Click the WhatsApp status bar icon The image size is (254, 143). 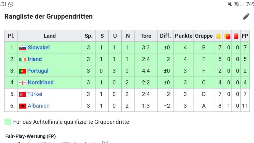coord(10,4)
